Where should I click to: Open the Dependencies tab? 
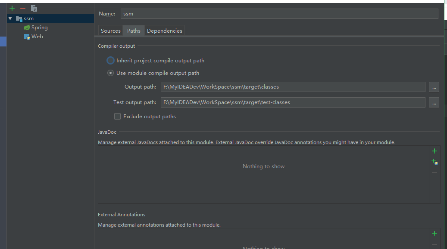[164, 31]
